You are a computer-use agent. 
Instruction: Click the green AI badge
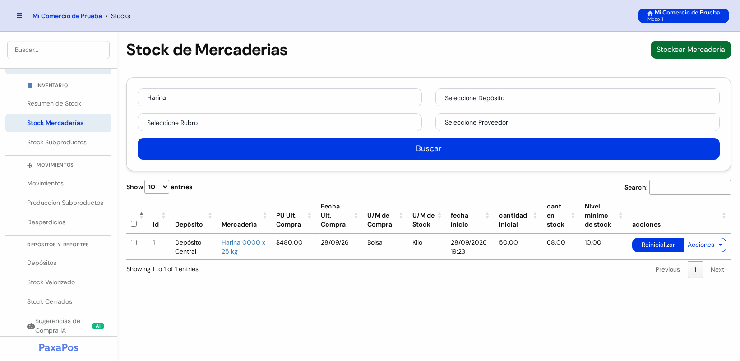tap(98, 326)
